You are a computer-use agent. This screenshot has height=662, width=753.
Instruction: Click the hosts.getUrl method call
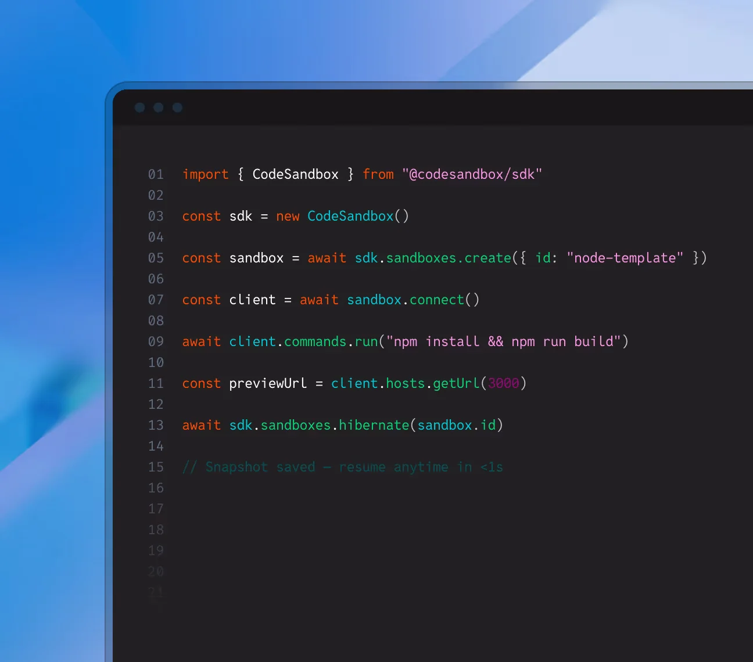click(433, 383)
